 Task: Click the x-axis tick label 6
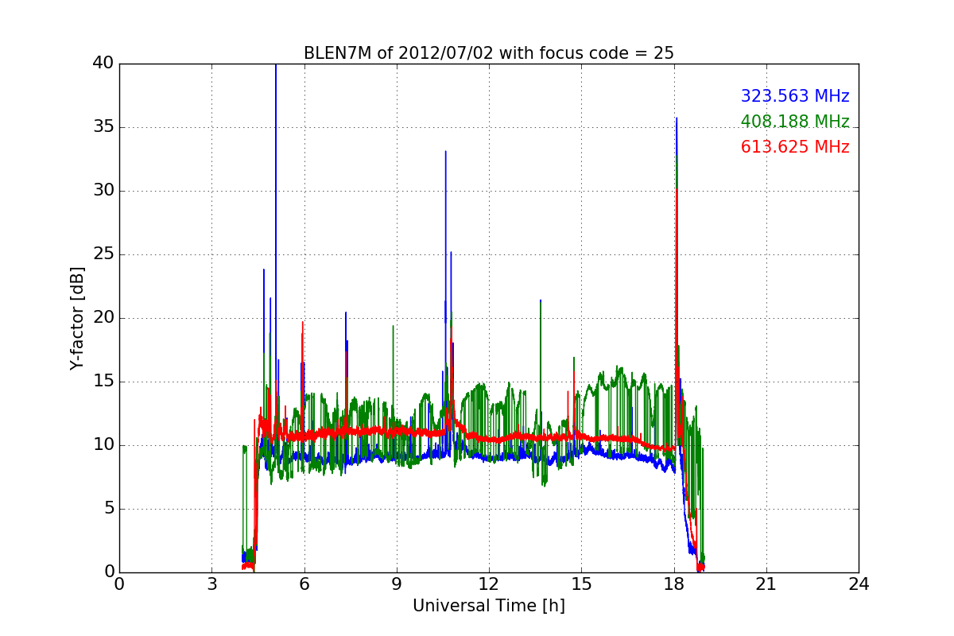coord(304,584)
